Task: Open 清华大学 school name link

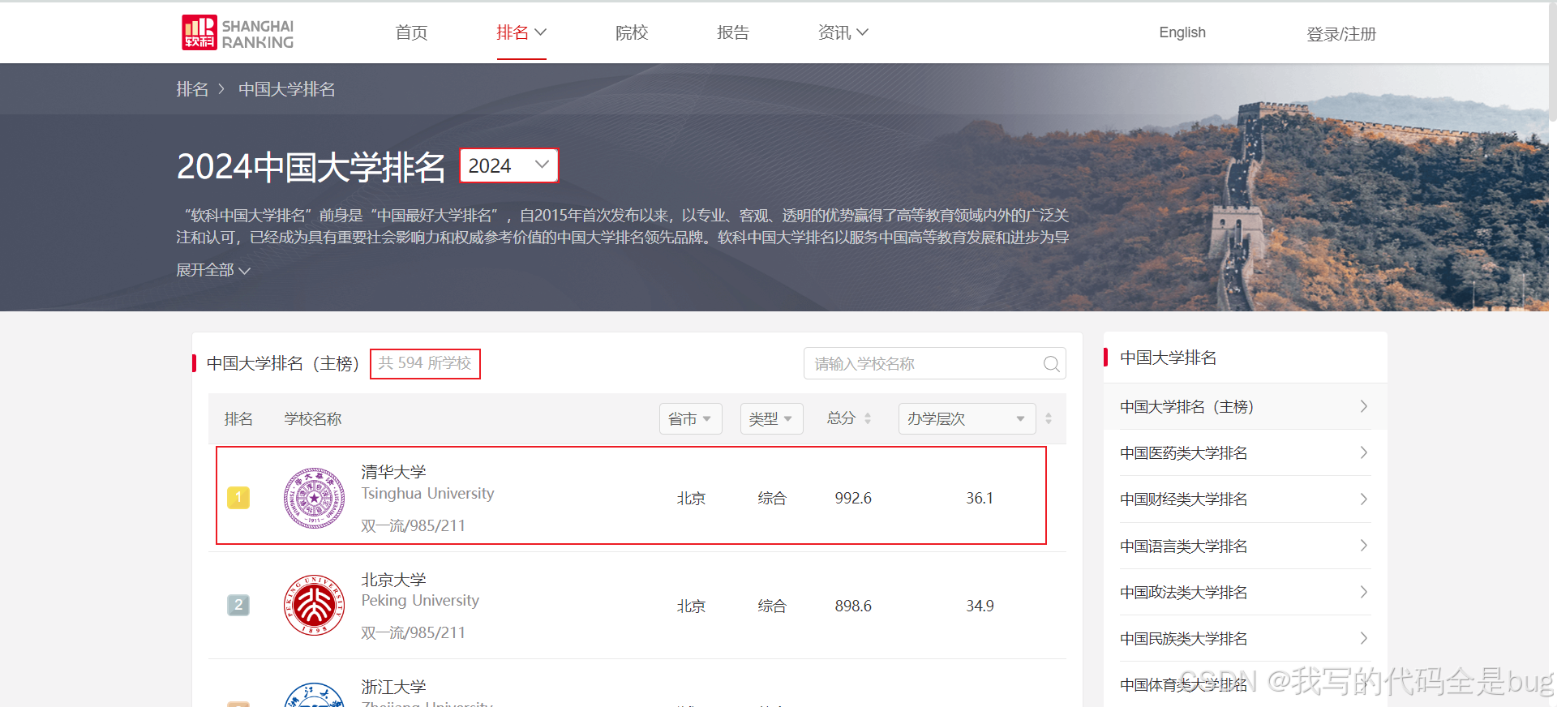Action: 393,472
